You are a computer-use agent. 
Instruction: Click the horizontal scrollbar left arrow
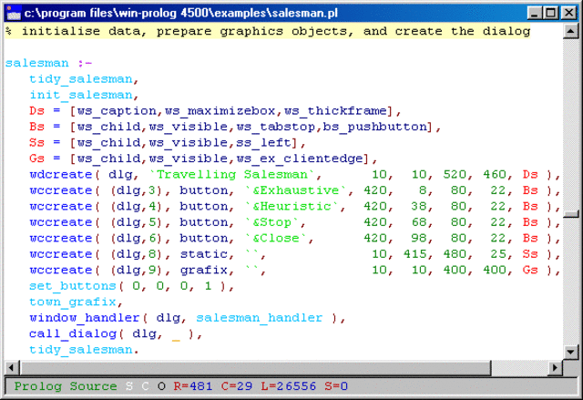[x=12, y=368]
